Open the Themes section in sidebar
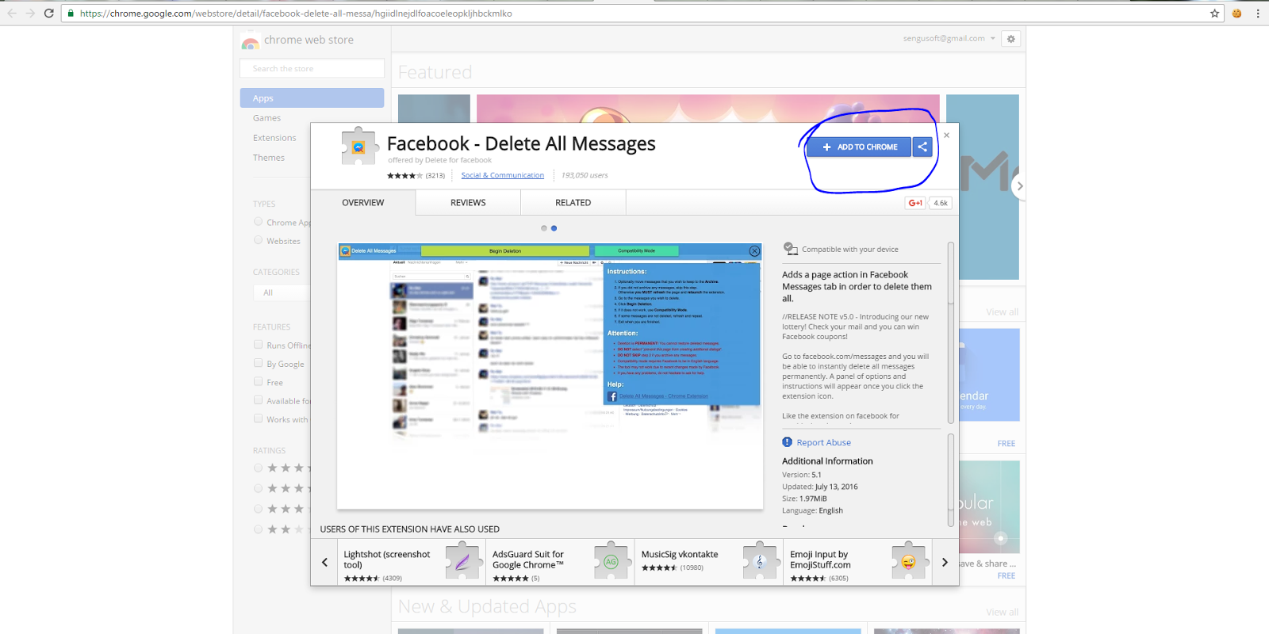This screenshot has height=634, width=1269. click(269, 158)
